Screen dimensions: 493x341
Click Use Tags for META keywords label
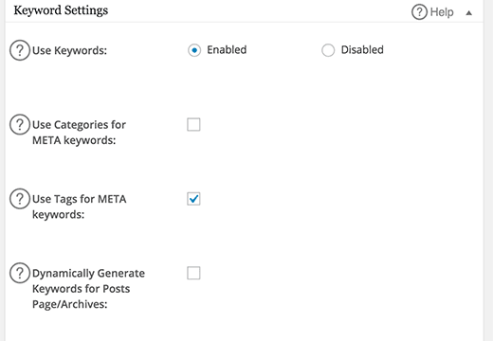point(80,206)
